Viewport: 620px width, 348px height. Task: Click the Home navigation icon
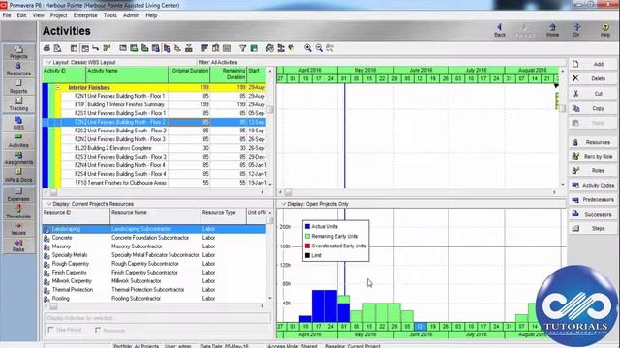[552, 30]
